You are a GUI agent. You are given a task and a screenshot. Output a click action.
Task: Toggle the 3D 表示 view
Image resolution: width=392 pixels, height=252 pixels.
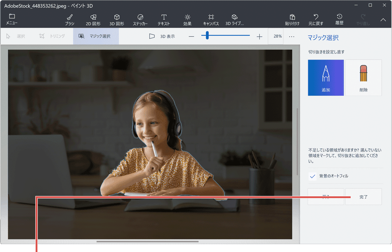point(162,36)
